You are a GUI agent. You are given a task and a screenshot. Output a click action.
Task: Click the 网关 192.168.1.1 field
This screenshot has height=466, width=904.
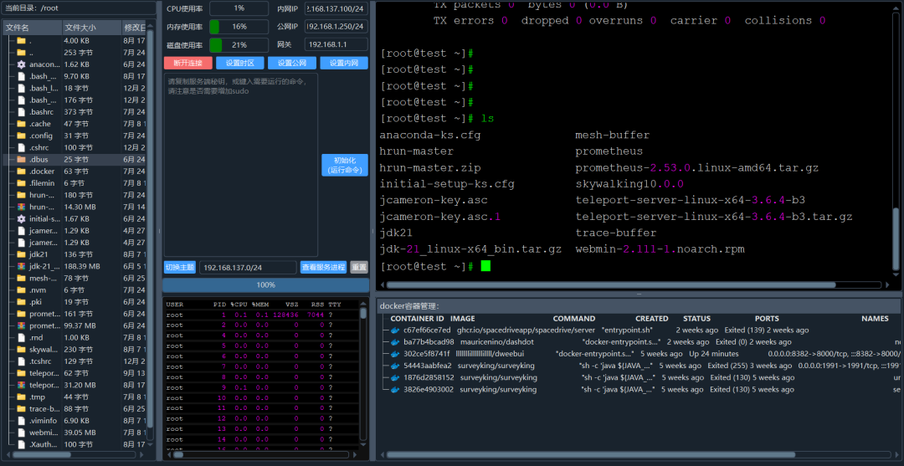coord(336,45)
